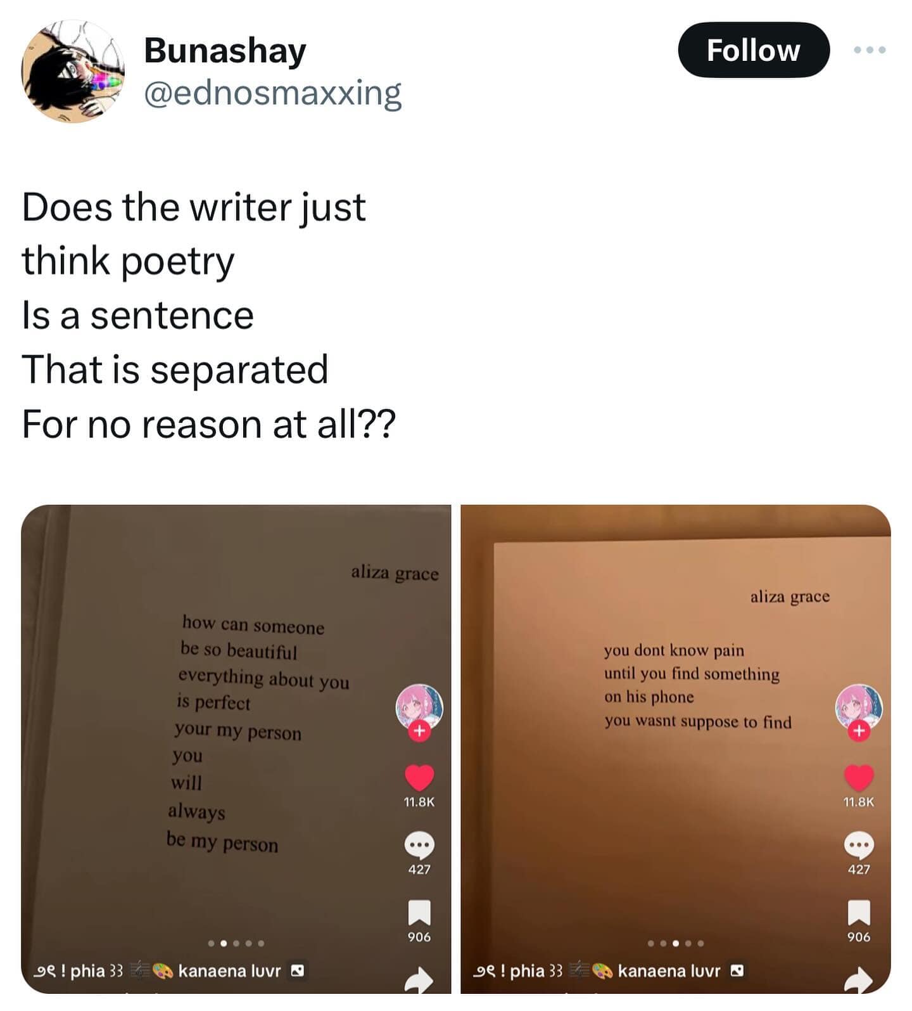Image resolution: width=912 pixels, height=1011 pixels.
Task: Click the Bunashay display name
Action: coord(225,51)
